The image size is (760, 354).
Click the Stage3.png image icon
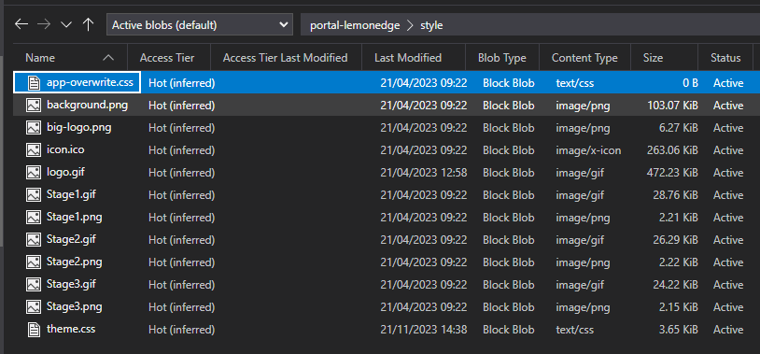point(34,306)
